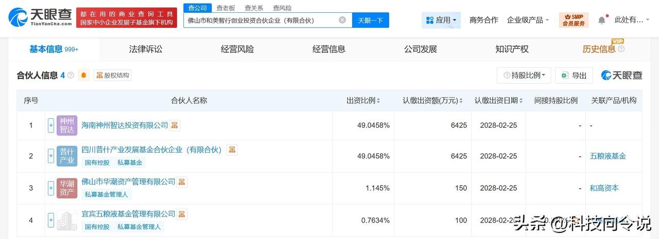Switch to 查公司 search tab

click(197, 8)
